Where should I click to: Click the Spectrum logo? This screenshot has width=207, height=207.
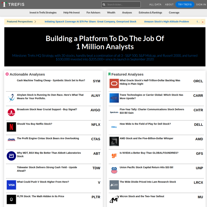coord(114,112)
